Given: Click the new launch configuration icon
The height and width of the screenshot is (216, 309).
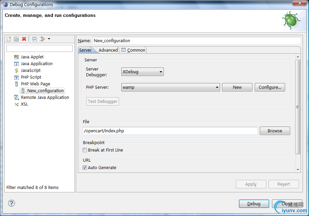Looking at the screenshot, I should [9, 39].
